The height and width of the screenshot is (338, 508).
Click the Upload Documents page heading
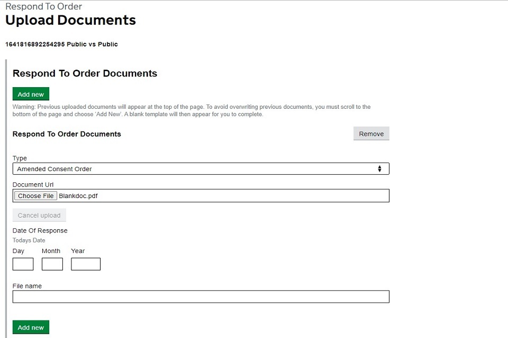click(70, 21)
